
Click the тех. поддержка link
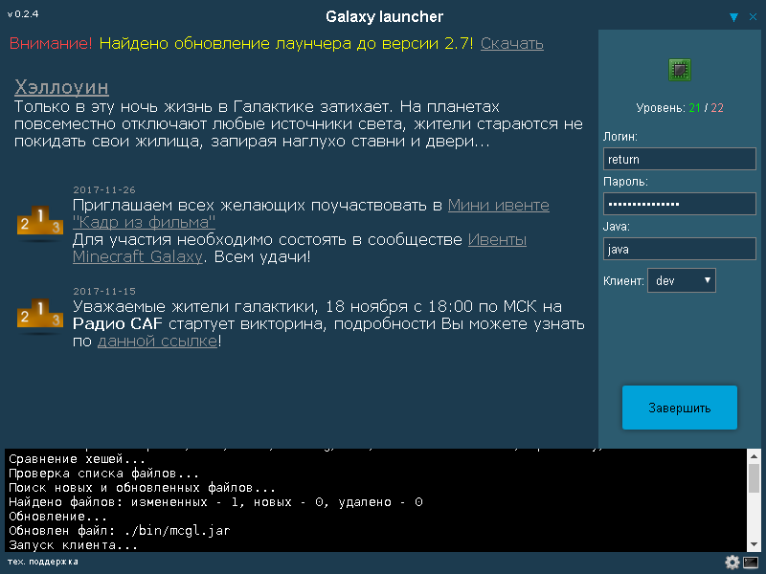[43, 562]
